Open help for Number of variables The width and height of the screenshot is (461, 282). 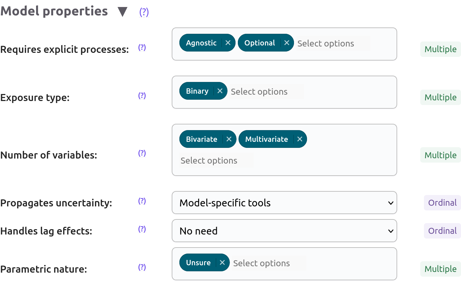[142, 153]
